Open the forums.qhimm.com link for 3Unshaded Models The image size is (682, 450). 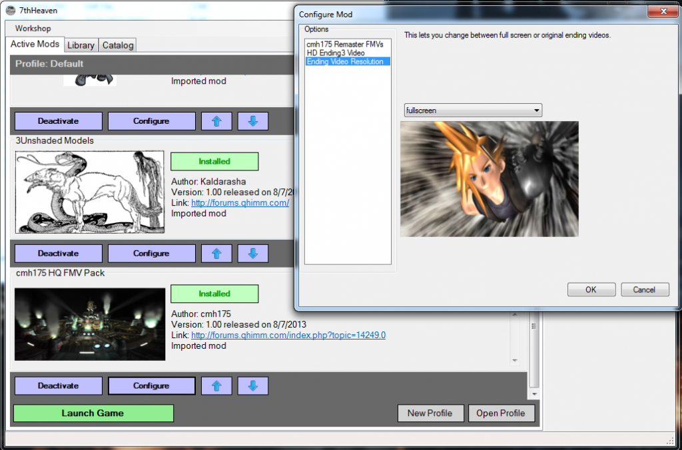click(240, 202)
